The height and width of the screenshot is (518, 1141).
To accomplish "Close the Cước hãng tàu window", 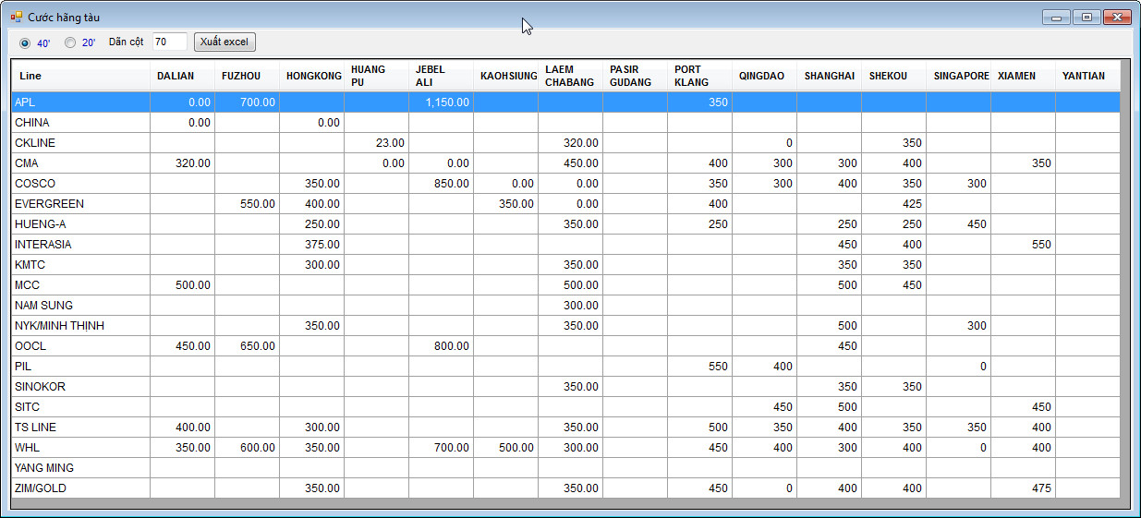I will coord(1117,17).
